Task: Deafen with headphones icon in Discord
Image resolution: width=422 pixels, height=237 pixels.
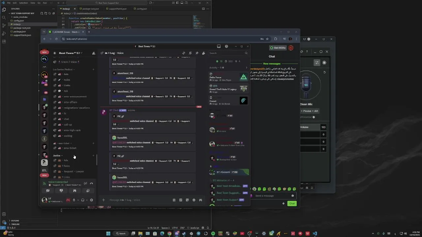Action: pyautogui.click(x=82, y=200)
